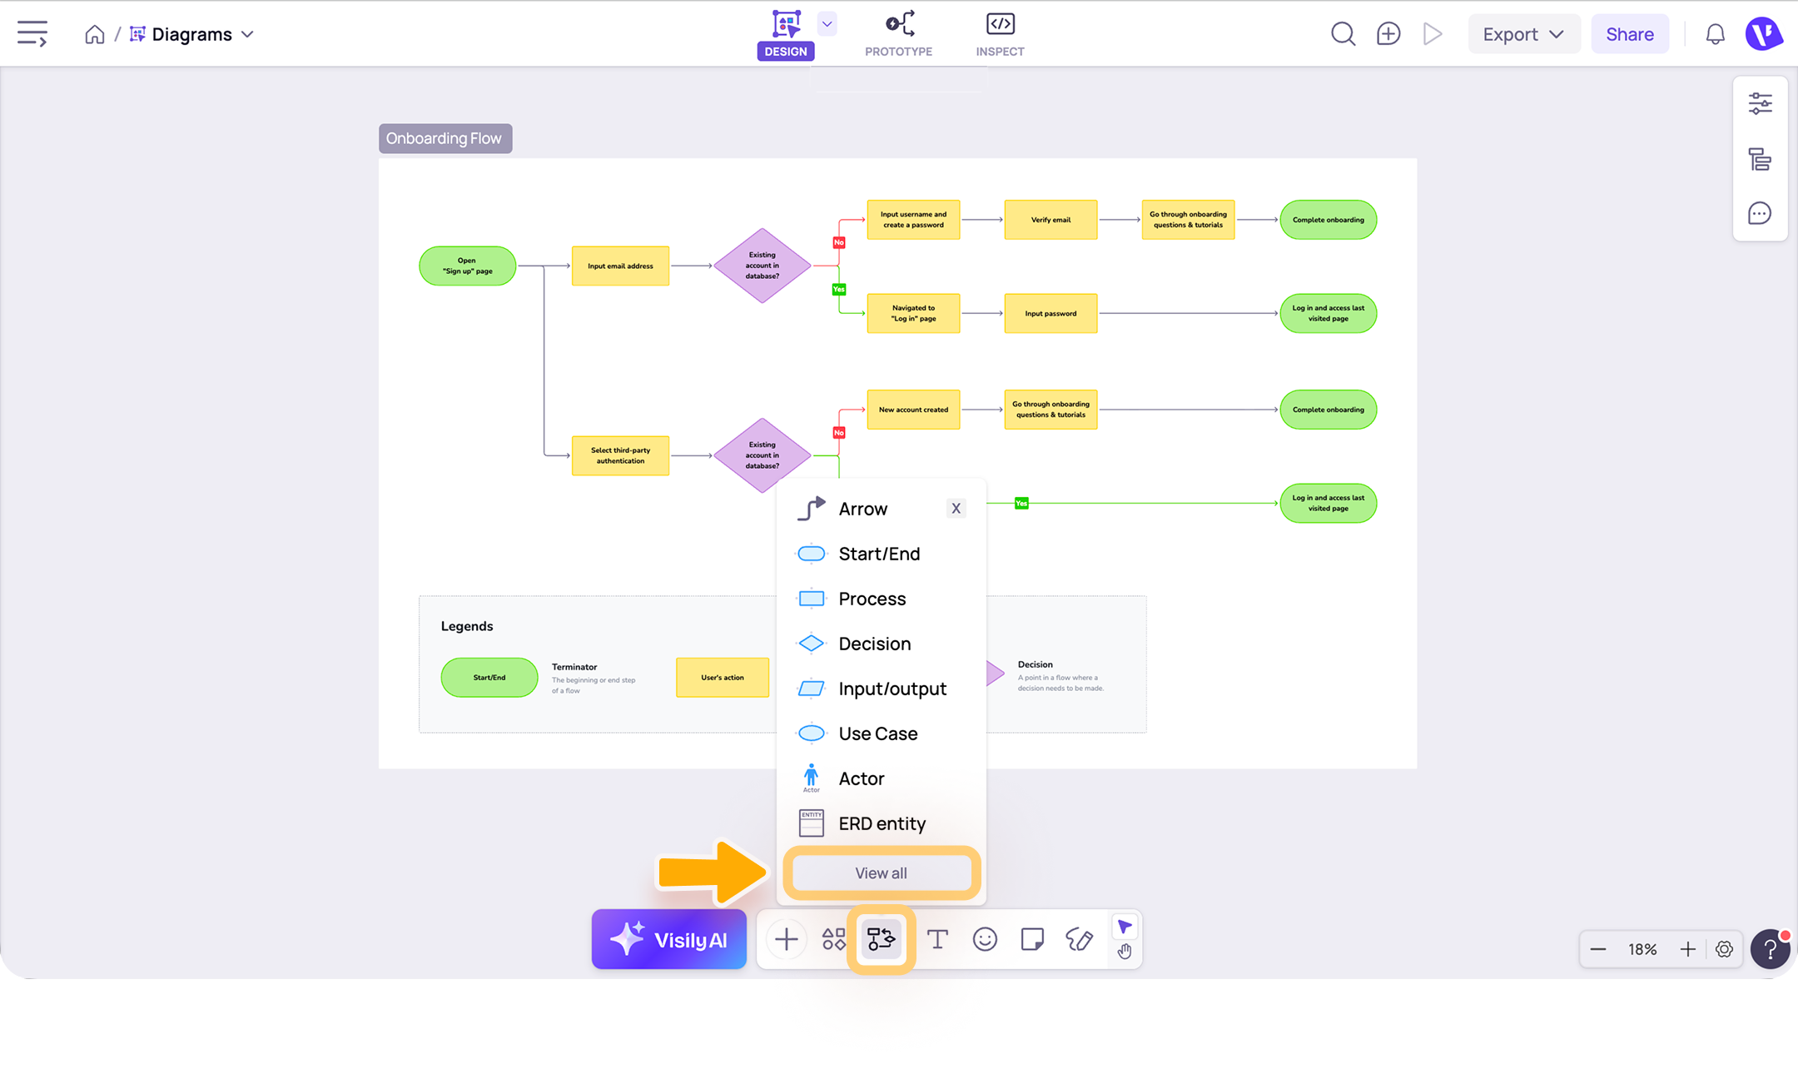Screen dimensions: 1798x1074
Task: Choose Actor shape
Action: coord(881,778)
